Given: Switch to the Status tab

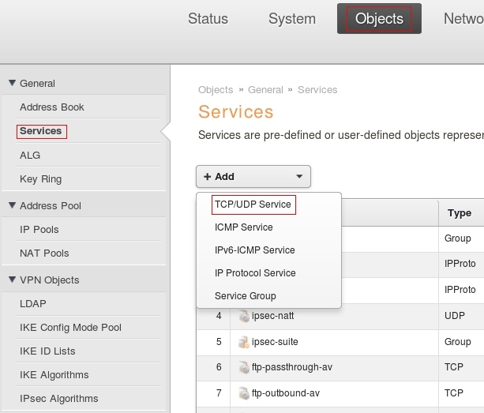Looking at the screenshot, I should pyautogui.click(x=208, y=19).
